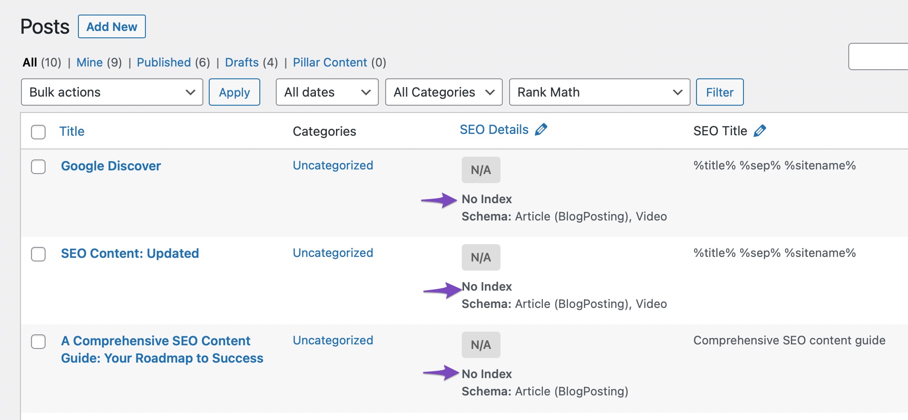
Task: Click Schema text in SEO Content: Updated row
Action: pyautogui.click(x=564, y=304)
